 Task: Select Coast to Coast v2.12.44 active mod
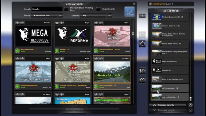[x=170, y=26]
